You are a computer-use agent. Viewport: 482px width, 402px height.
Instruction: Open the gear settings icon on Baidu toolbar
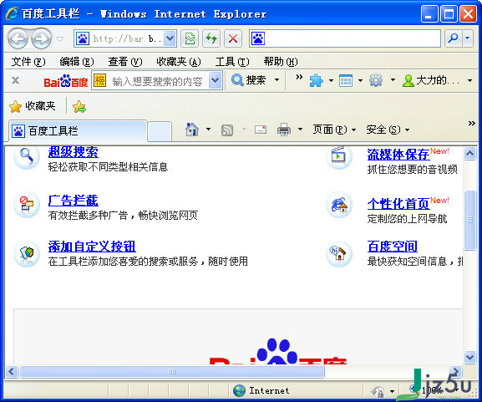pyautogui.click(x=376, y=80)
